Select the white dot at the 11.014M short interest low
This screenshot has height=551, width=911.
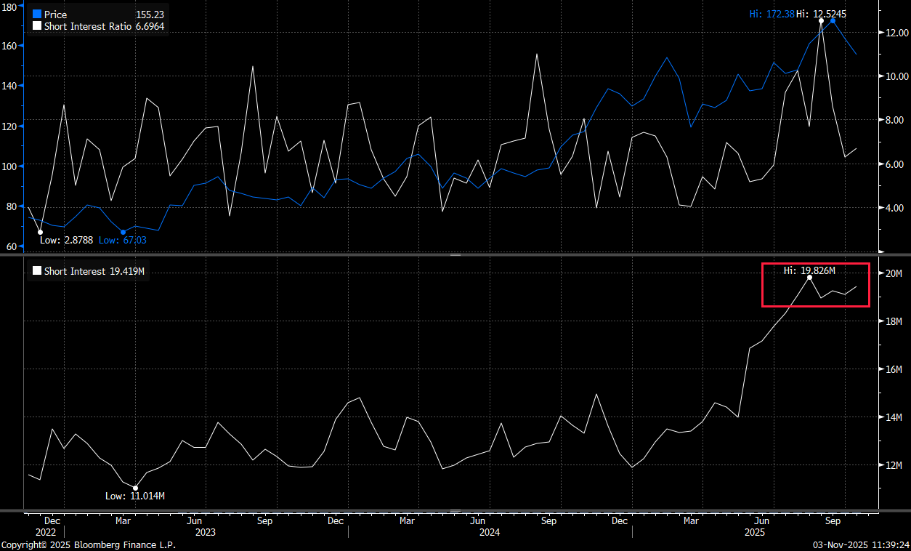click(135, 488)
